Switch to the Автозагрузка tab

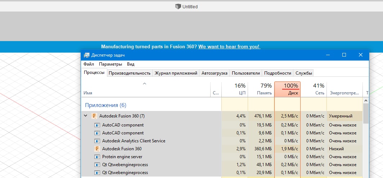coord(215,73)
